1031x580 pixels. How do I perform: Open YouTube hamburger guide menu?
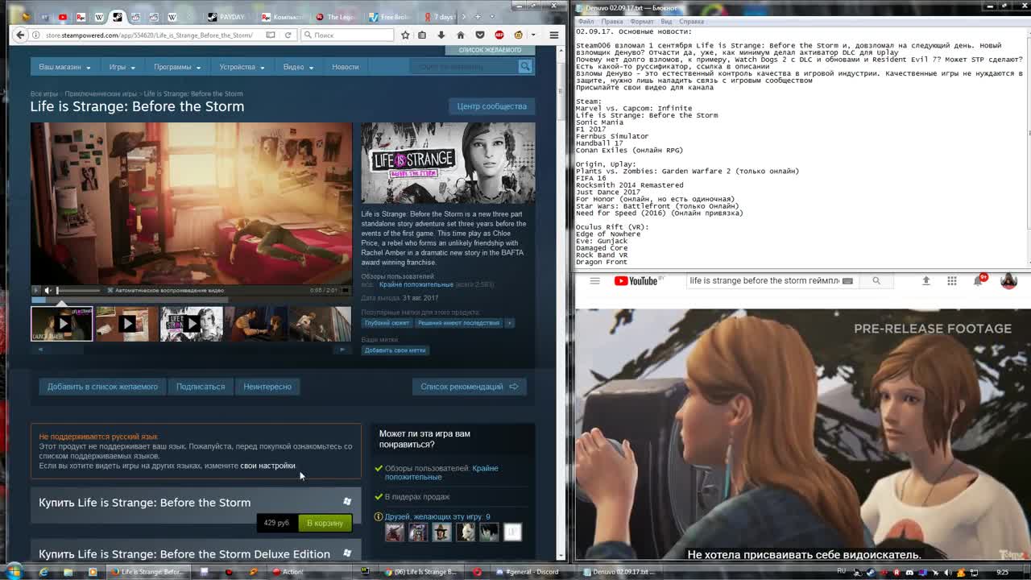(594, 280)
